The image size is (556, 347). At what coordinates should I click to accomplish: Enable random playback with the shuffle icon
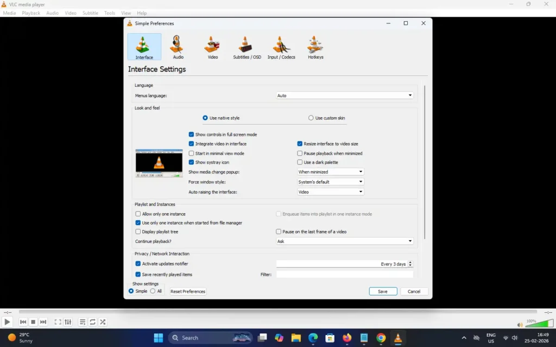point(102,322)
